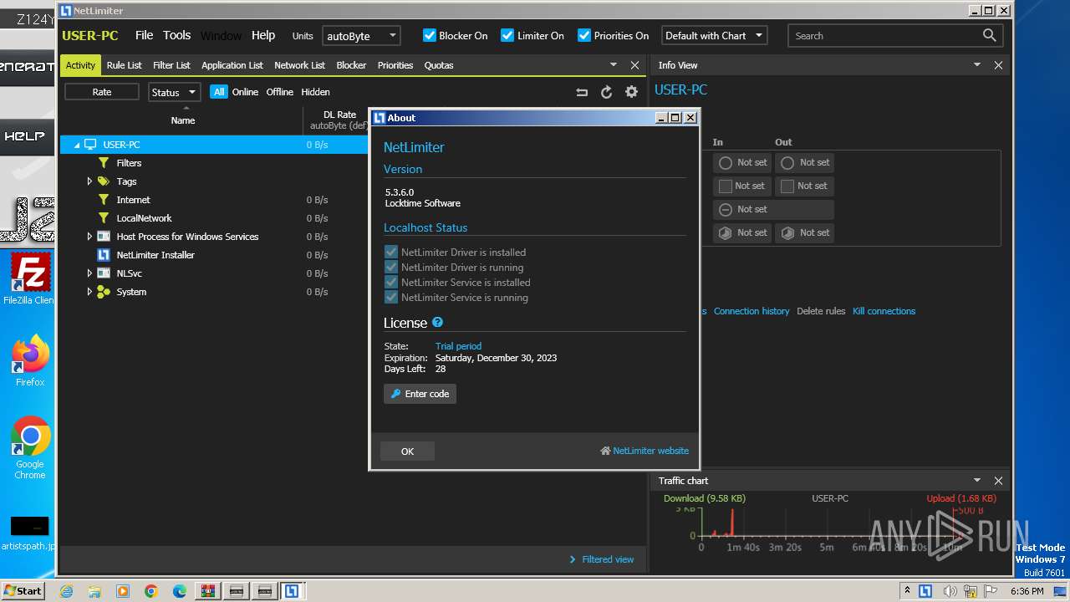Switch to the Quotas tab
Image resolution: width=1070 pixels, height=602 pixels.
pyautogui.click(x=439, y=65)
